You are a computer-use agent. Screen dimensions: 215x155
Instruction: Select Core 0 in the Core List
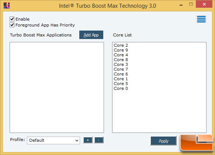[121, 88]
